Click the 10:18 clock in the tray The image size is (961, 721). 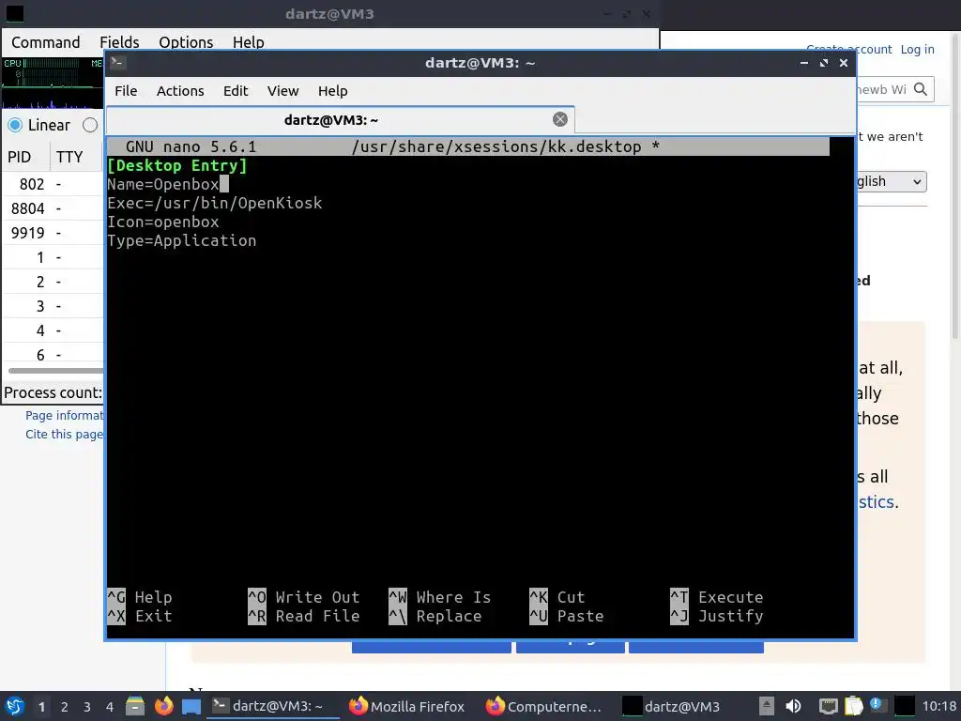click(938, 706)
